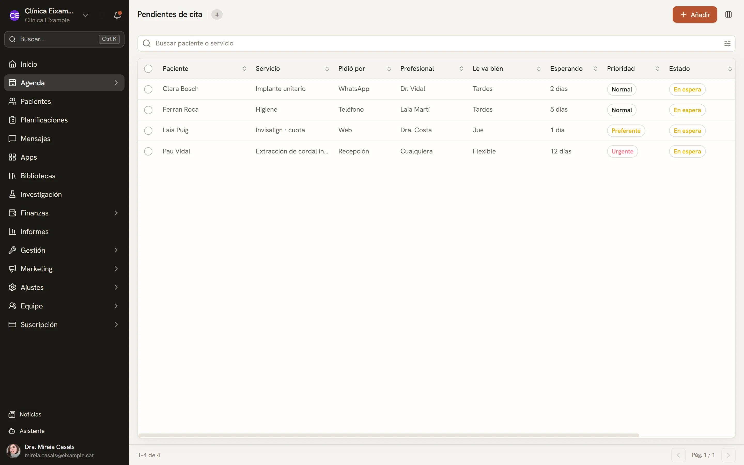Go to next page arrow button
The height and width of the screenshot is (465, 744).
(x=728, y=455)
